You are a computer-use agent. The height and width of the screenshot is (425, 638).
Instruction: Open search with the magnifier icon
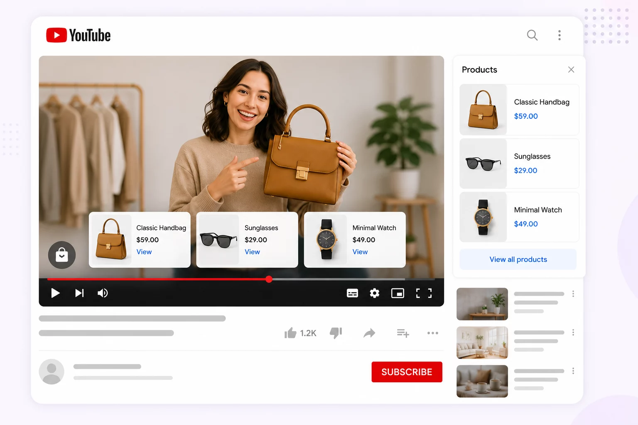coord(532,35)
